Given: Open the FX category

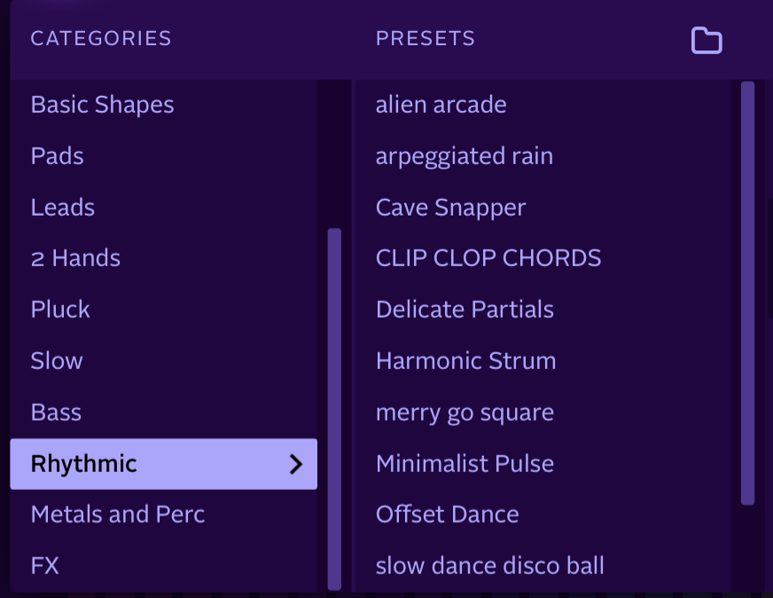Looking at the screenshot, I should tap(44, 565).
